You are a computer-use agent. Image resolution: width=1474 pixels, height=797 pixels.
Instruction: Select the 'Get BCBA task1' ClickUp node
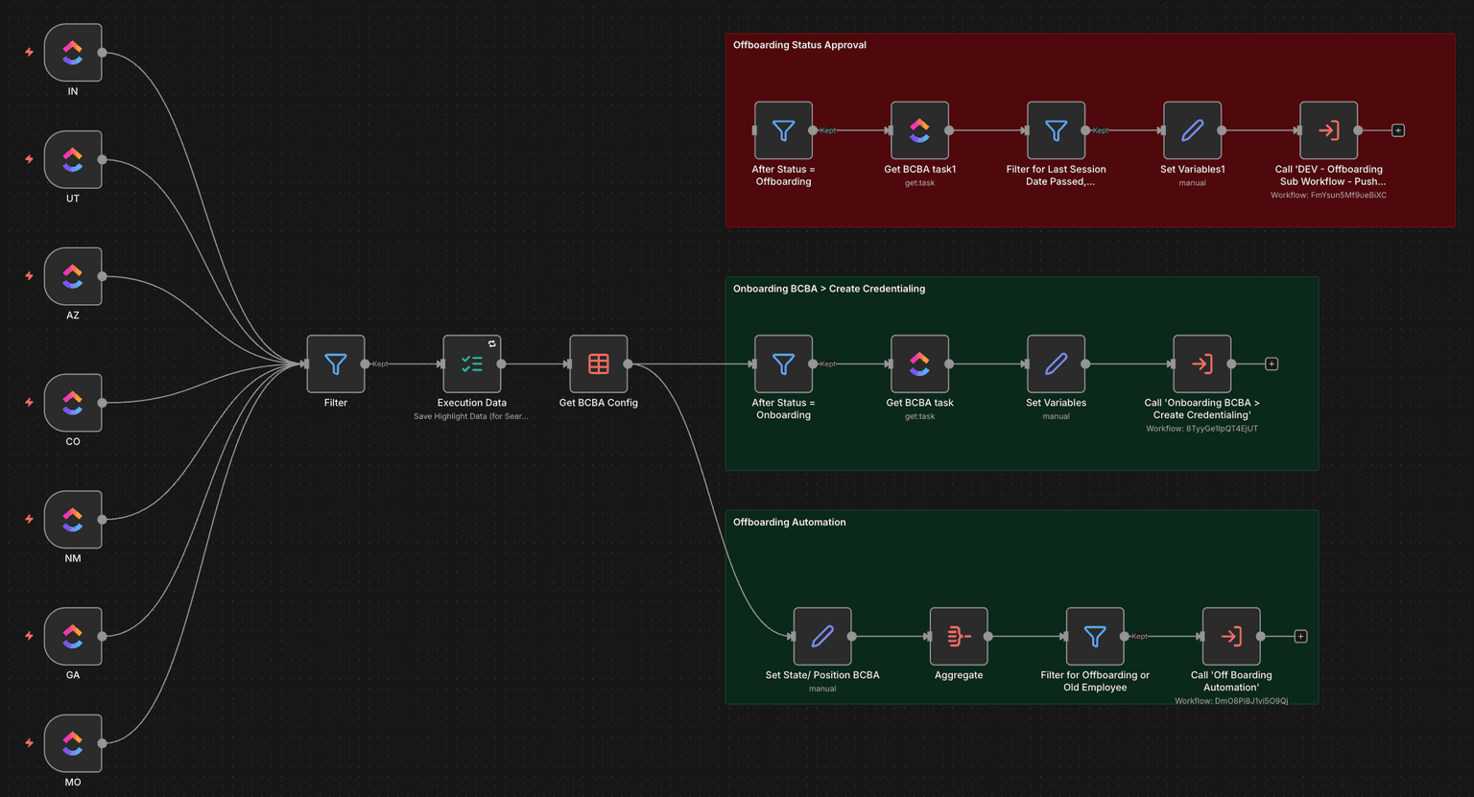919,130
